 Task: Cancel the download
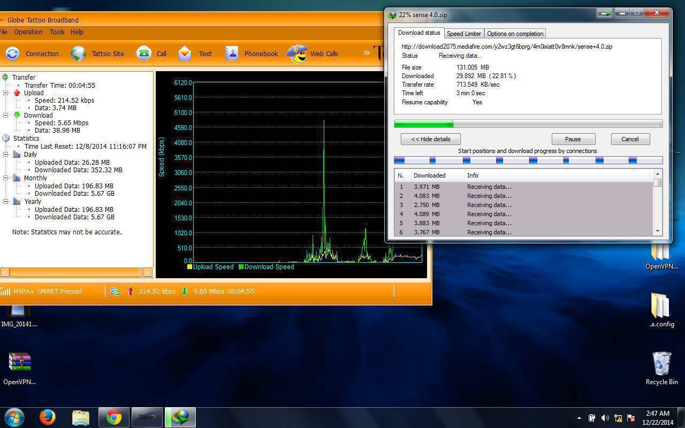pos(630,139)
